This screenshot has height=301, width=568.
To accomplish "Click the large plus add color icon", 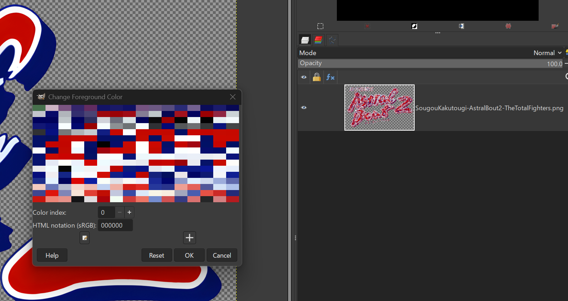I will coord(190,238).
